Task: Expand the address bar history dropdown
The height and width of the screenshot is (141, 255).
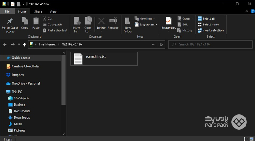Action: pyautogui.click(x=153, y=45)
